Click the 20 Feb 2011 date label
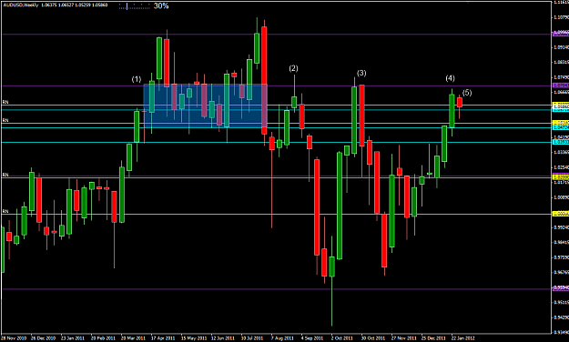This screenshot has height=342, width=569. tap(103, 338)
